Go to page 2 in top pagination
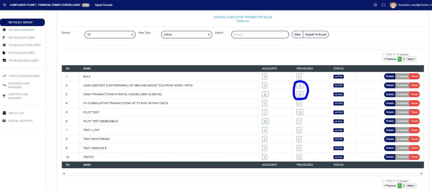The width and height of the screenshot is (432, 191). (x=404, y=59)
